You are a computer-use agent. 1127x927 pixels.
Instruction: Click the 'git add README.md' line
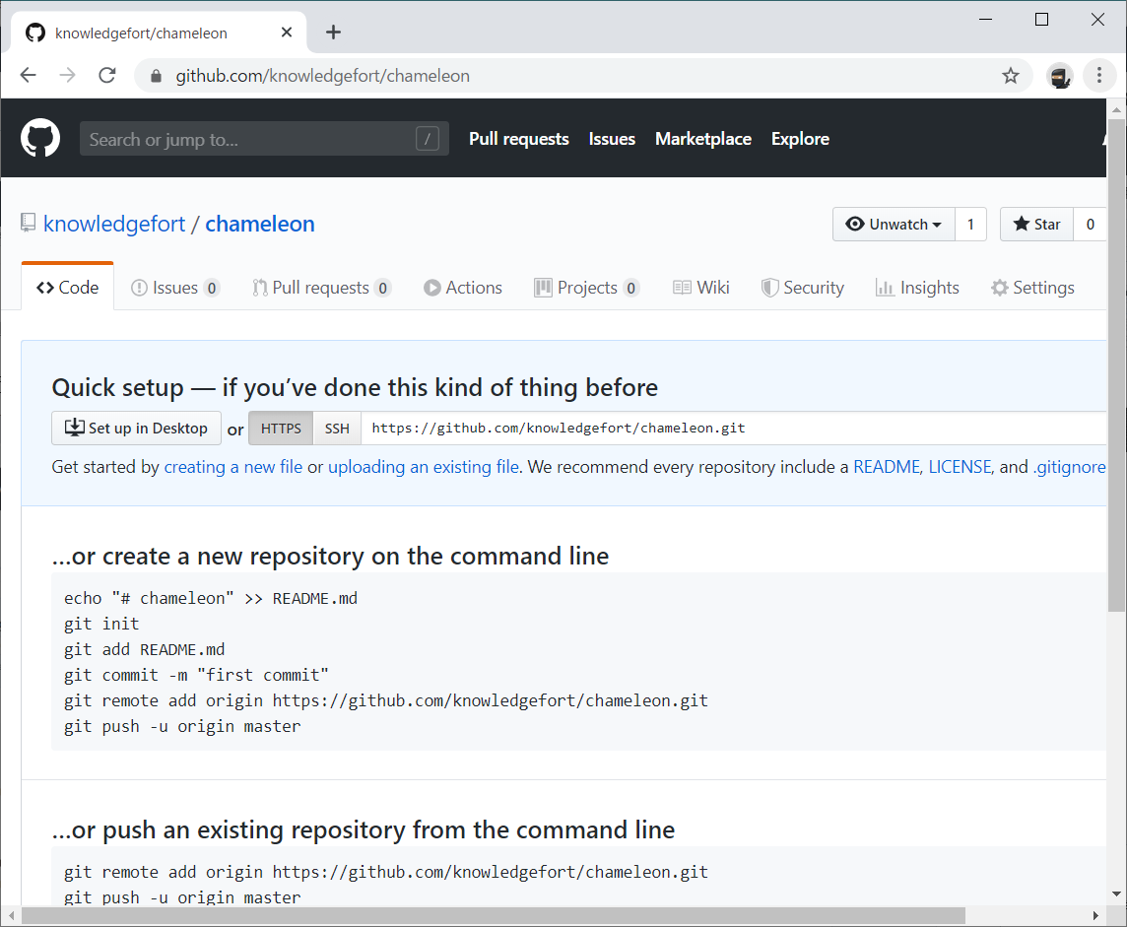[x=144, y=649]
